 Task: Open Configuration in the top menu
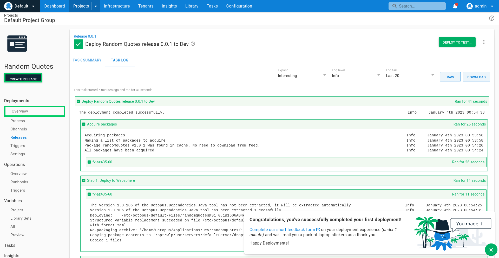point(239,6)
